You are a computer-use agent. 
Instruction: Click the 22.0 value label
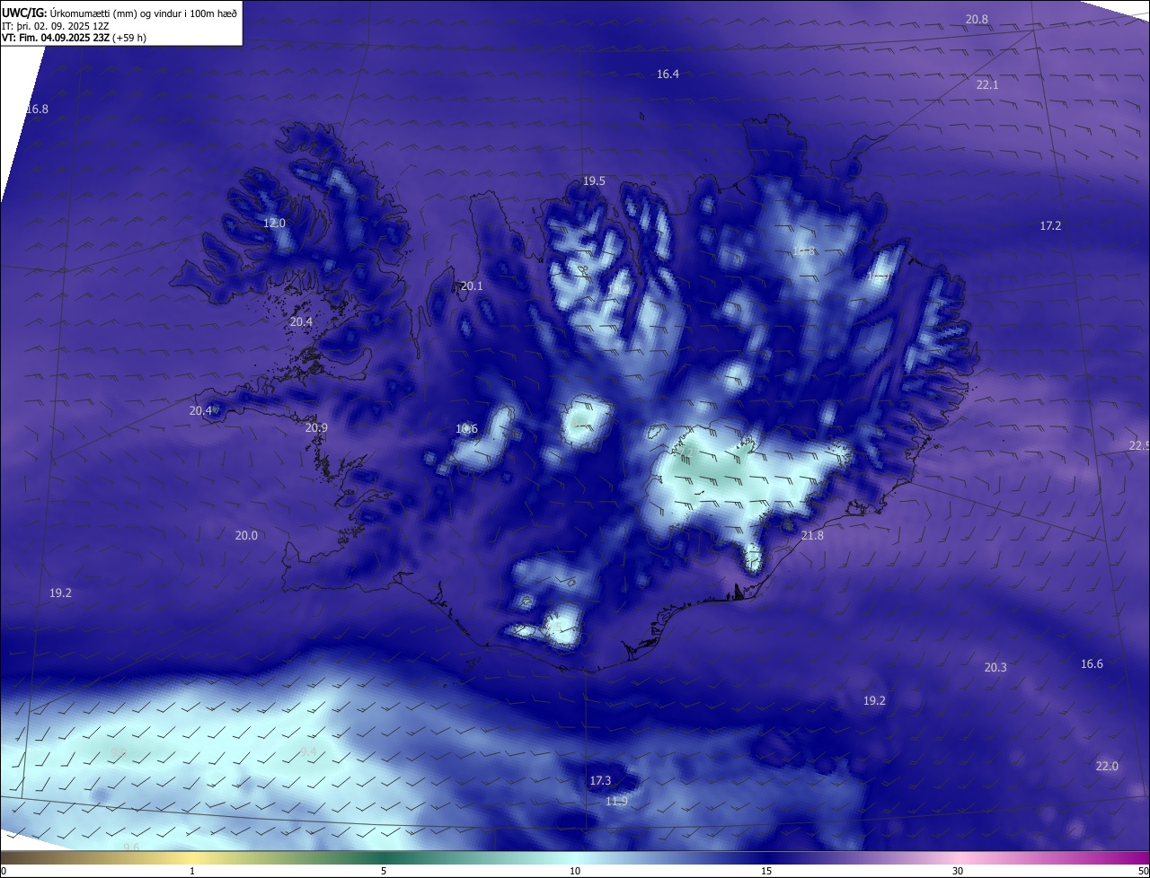pos(1107,767)
